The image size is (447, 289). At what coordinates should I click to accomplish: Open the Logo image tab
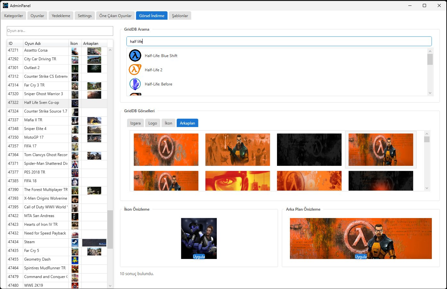point(153,123)
